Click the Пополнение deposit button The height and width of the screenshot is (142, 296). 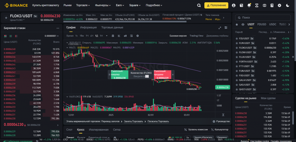click(x=216, y=5)
